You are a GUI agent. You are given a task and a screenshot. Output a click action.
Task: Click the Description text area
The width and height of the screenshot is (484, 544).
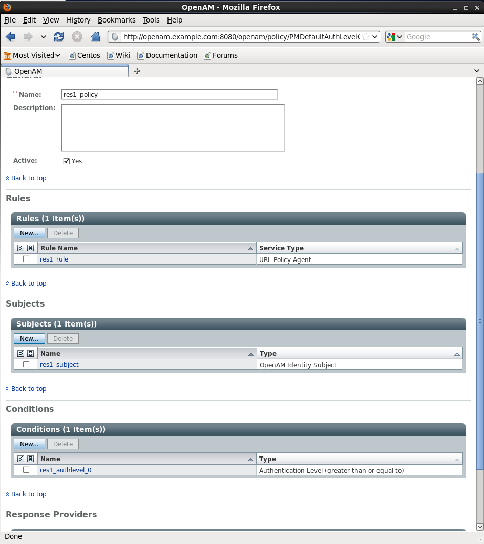tap(173, 128)
